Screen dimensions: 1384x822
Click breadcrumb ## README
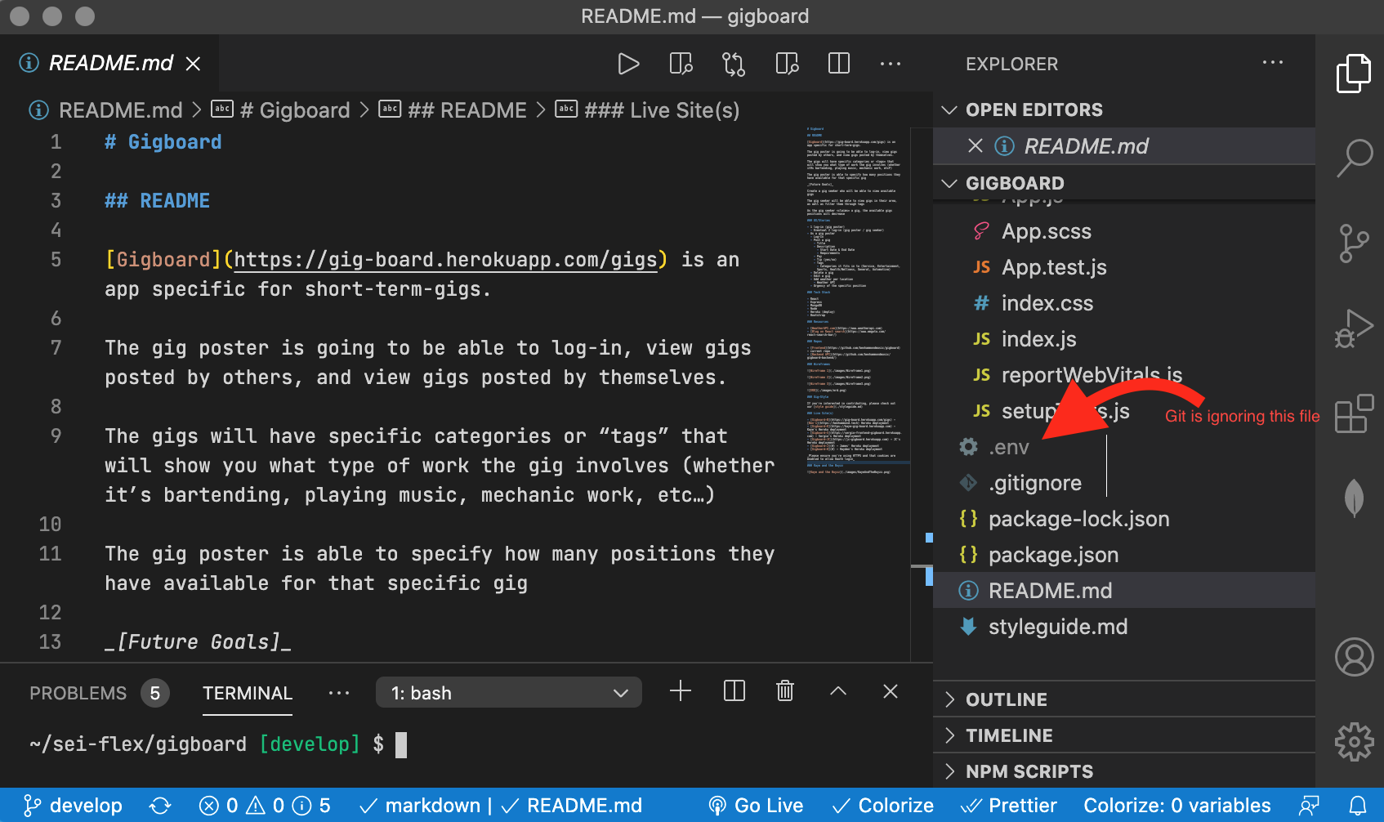click(x=453, y=110)
